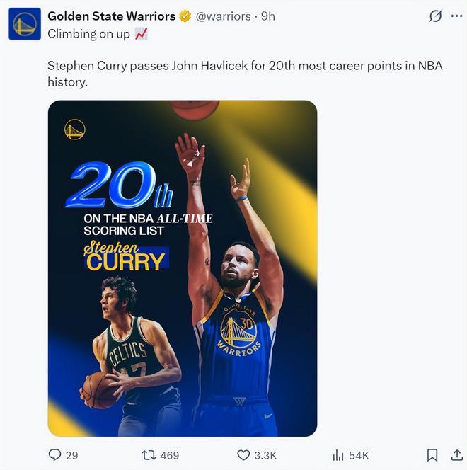
Task: Click the reply speech bubble icon
Action: pyautogui.click(x=54, y=454)
